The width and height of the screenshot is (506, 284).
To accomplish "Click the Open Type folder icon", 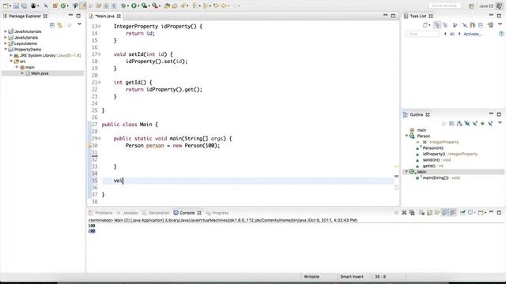I will [167, 6].
